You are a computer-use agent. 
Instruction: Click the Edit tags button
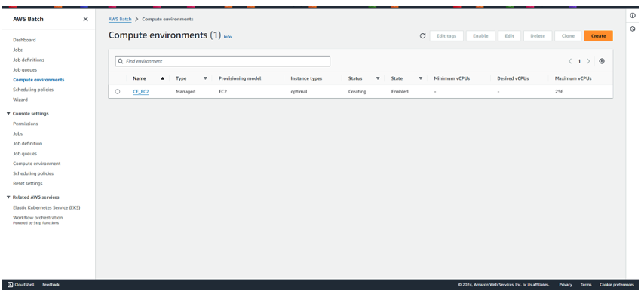(x=446, y=36)
